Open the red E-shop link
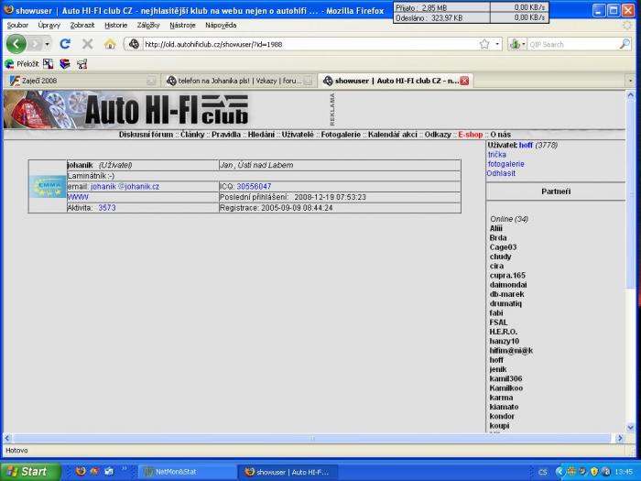 tap(470, 135)
